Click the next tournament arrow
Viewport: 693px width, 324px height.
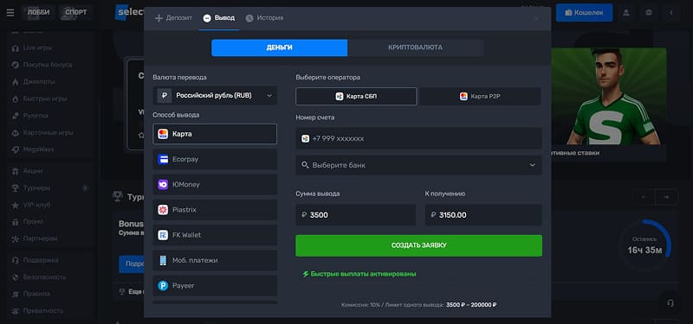(x=665, y=197)
